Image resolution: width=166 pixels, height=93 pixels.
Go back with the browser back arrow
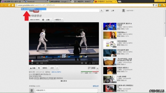[x=2, y=5]
